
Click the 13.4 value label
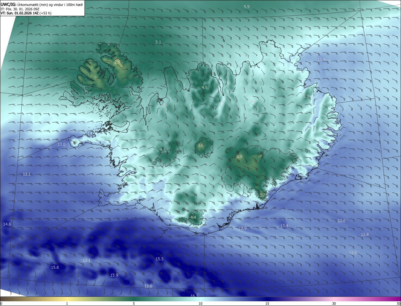click(x=284, y=226)
